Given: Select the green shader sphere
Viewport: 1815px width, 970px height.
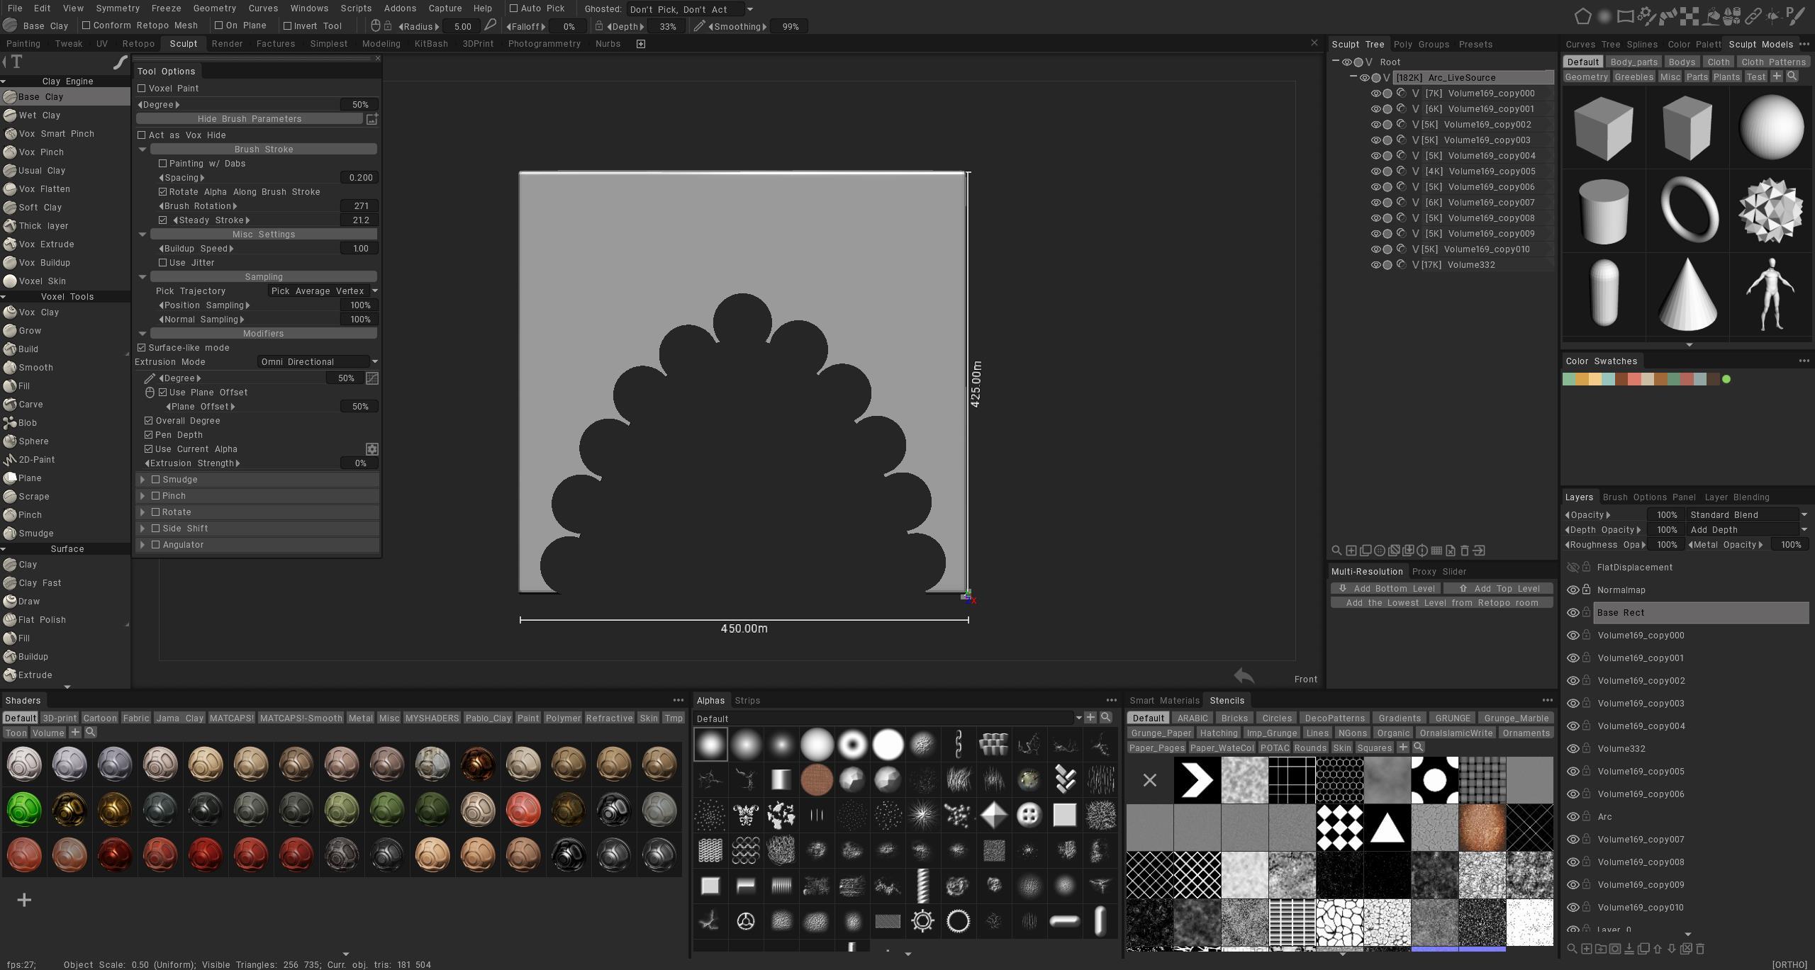Looking at the screenshot, I should pyautogui.click(x=24, y=810).
